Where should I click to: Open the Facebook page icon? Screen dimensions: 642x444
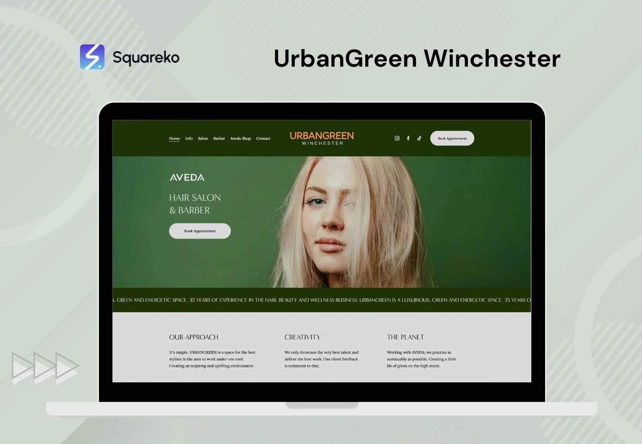point(408,138)
